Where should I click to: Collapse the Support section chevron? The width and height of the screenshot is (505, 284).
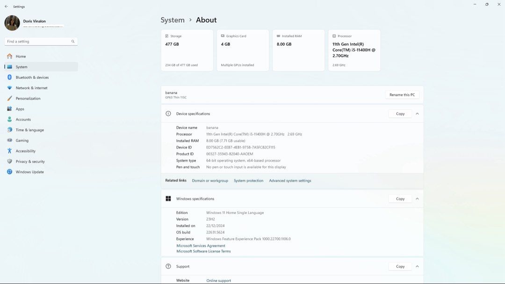pos(417,266)
